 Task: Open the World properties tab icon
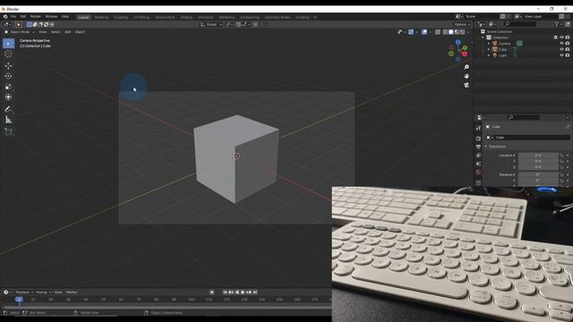478,172
